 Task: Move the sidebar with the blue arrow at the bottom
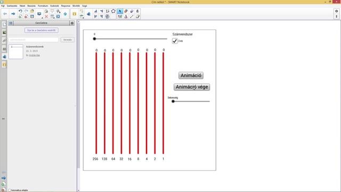coord(4,178)
